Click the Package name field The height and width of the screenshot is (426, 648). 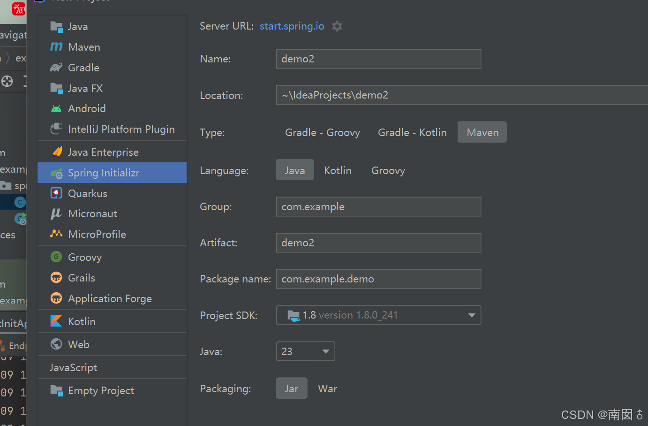pyautogui.click(x=378, y=279)
